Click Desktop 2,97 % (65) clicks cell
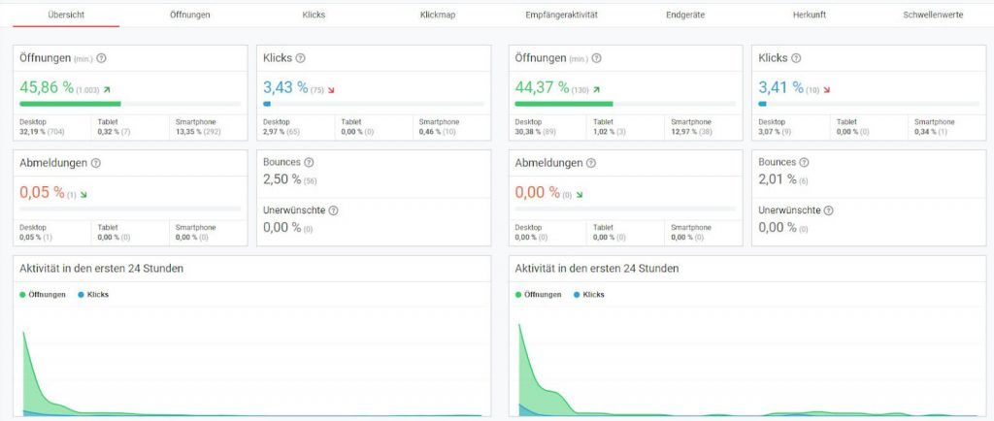994x421 pixels. click(x=295, y=127)
